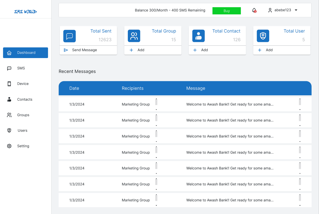Image resolution: width=319 pixels, height=214 pixels.
Task: Click the SMS WORLD logo
Action: click(x=25, y=12)
